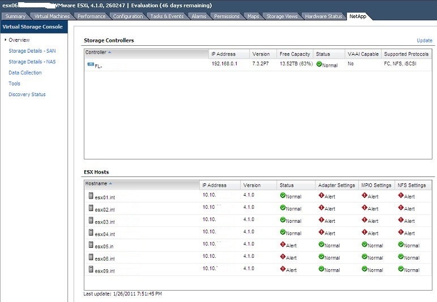Screen dimensions: 437x302
Task: Click the Update link
Action: [x=425, y=40]
